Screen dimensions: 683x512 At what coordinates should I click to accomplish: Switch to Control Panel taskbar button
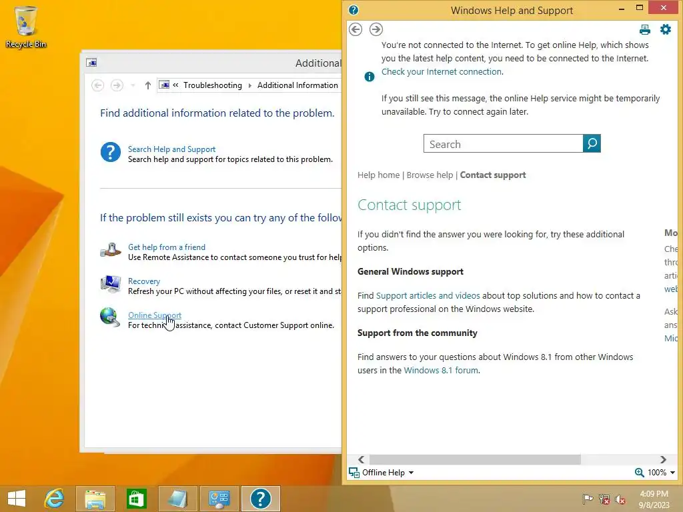point(219,499)
